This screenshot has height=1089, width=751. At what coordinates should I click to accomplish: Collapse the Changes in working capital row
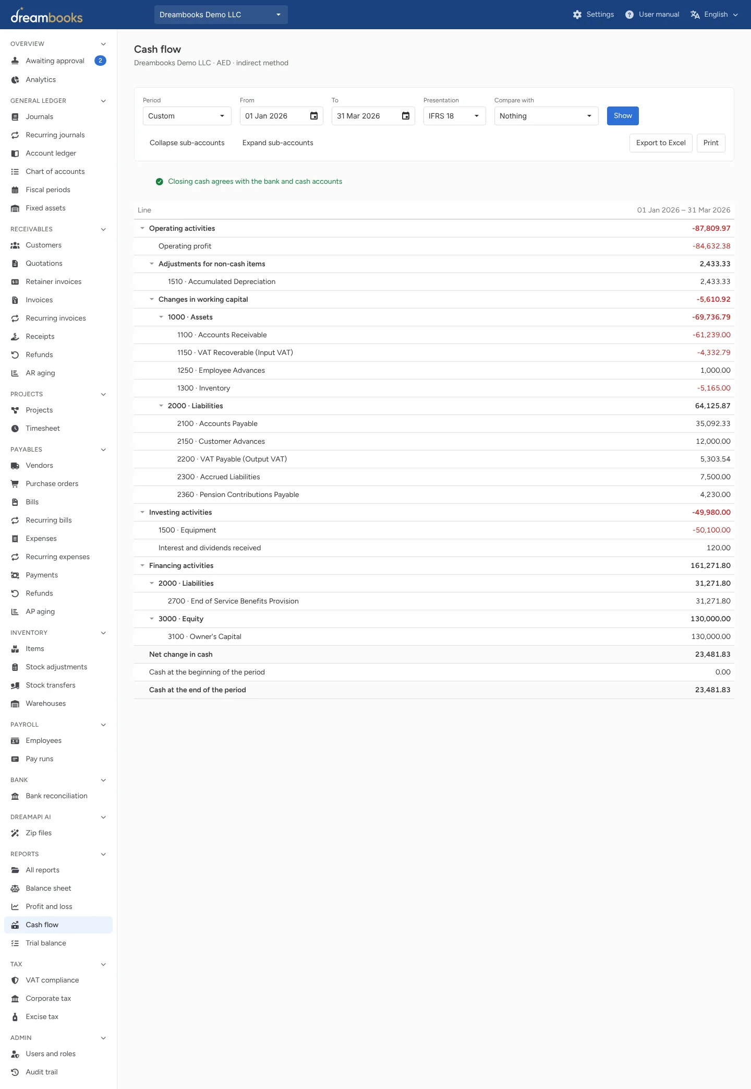(x=152, y=299)
